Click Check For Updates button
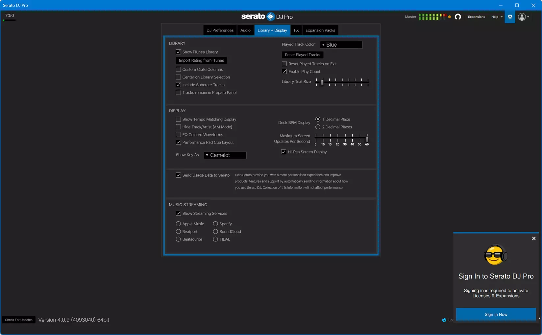 pos(19,320)
